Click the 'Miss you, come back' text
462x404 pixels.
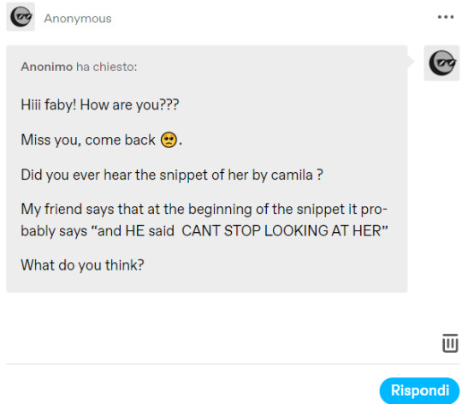(x=88, y=140)
